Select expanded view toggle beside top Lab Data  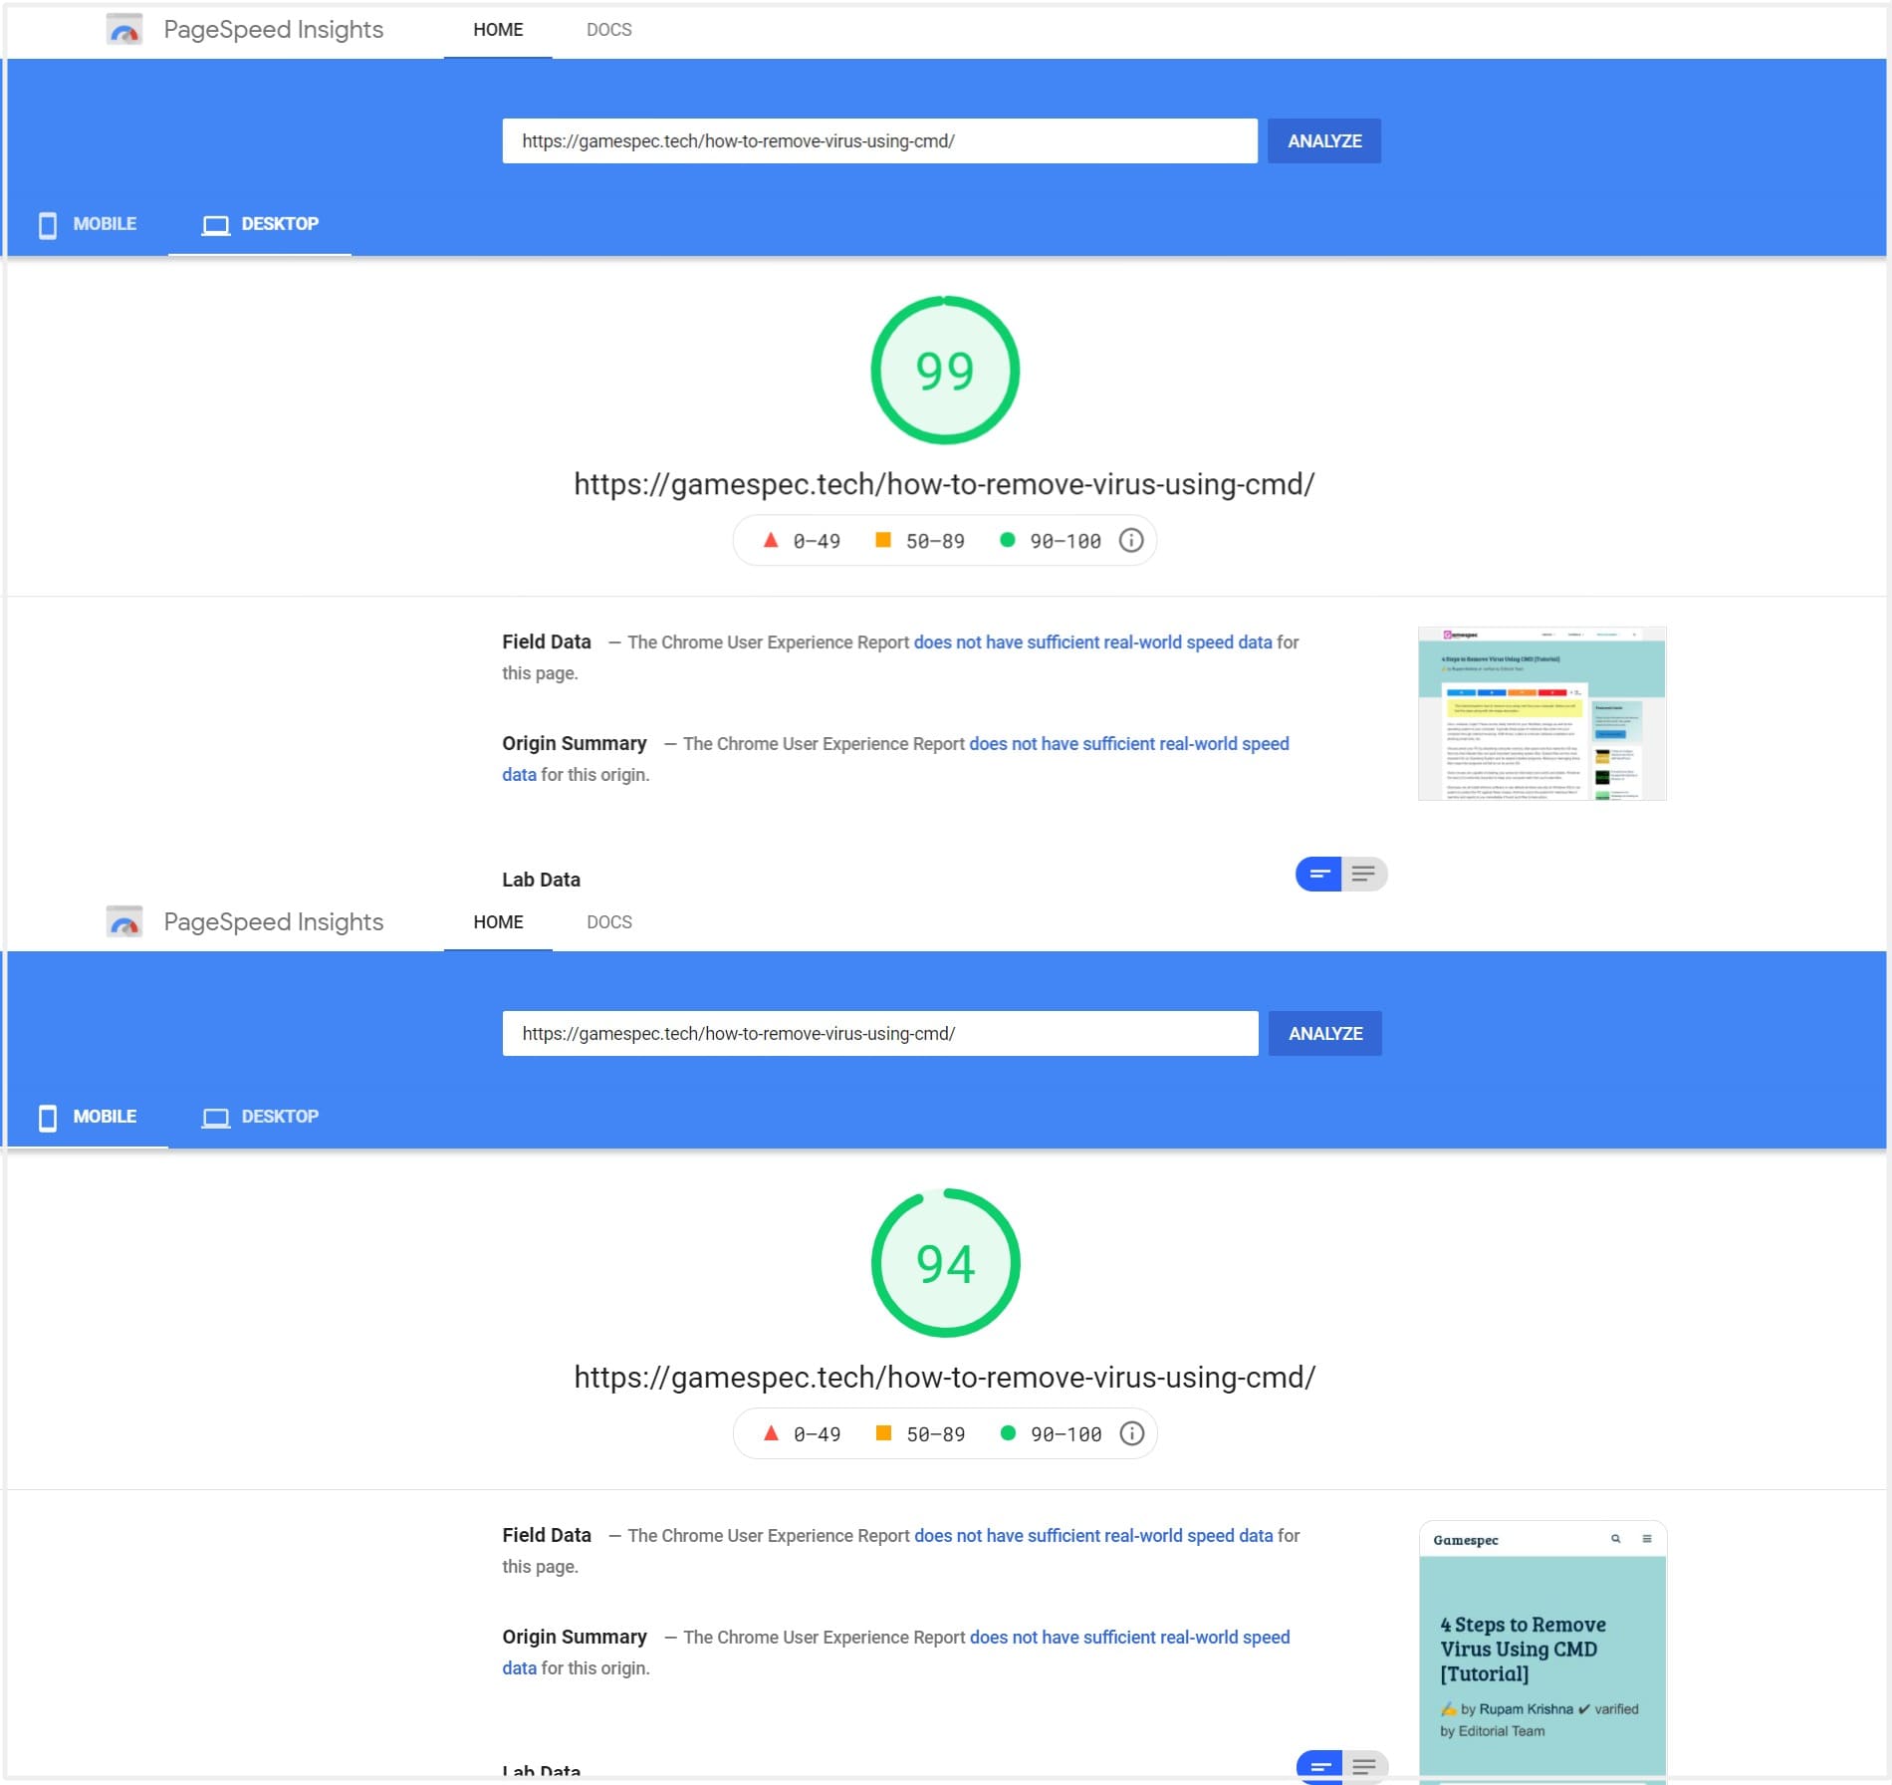coord(1364,875)
